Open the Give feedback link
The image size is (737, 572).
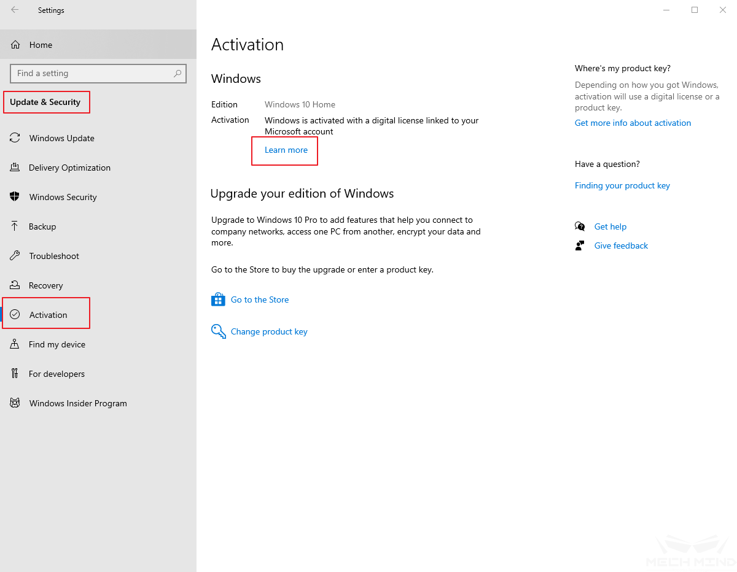[621, 245]
